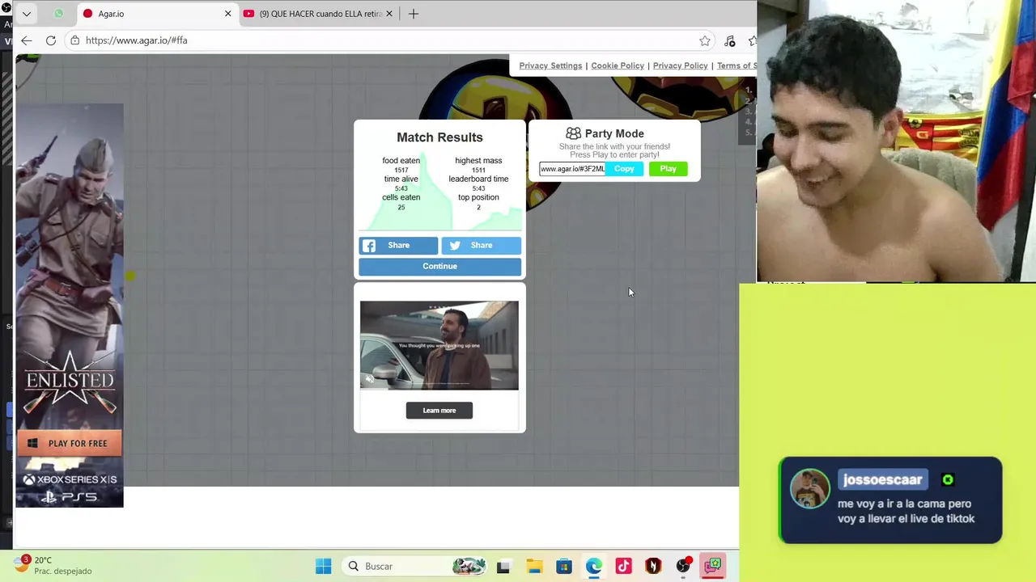Switch to the YouTube QUE HACER tab
The width and height of the screenshot is (1036, 582).
(x=318, y=14)
